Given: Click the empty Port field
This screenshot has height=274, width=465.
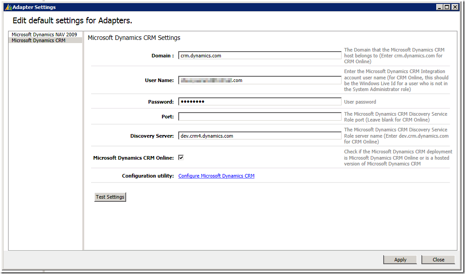Looking at the screenshot, I should click(x=260, y=117).
